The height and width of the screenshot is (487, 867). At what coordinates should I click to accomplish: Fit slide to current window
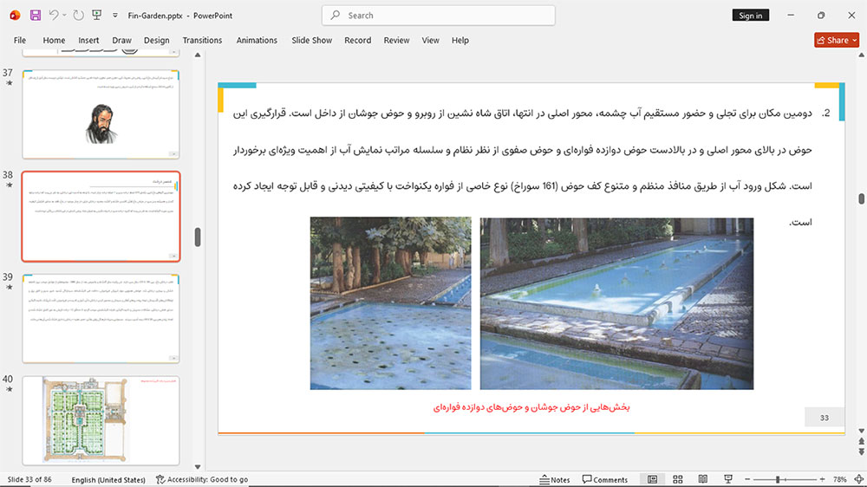(858, 479)
